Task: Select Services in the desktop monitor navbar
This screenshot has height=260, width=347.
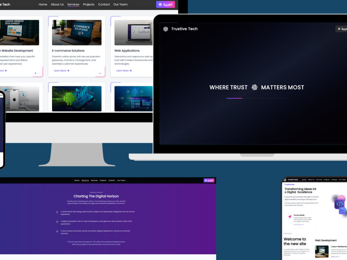Action: coord(73,5)
